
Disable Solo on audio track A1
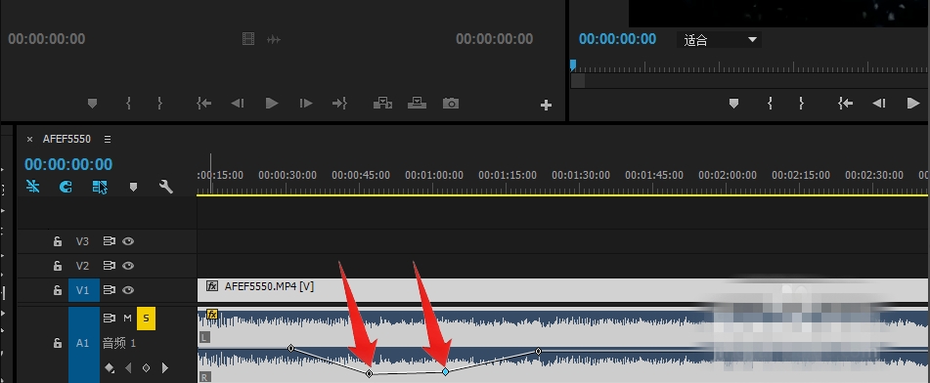tap(146, 319)
